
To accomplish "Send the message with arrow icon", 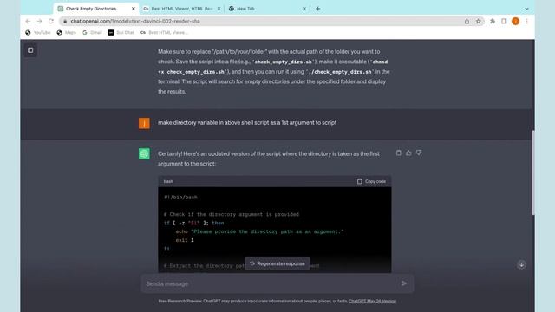I will click(x=404, y=283).
